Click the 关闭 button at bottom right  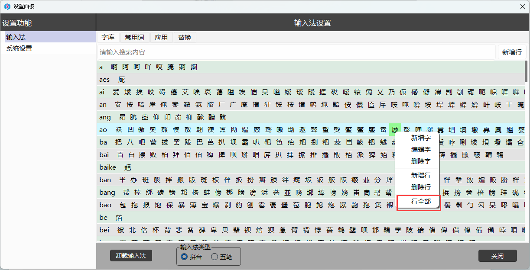(x=497, y=256)
